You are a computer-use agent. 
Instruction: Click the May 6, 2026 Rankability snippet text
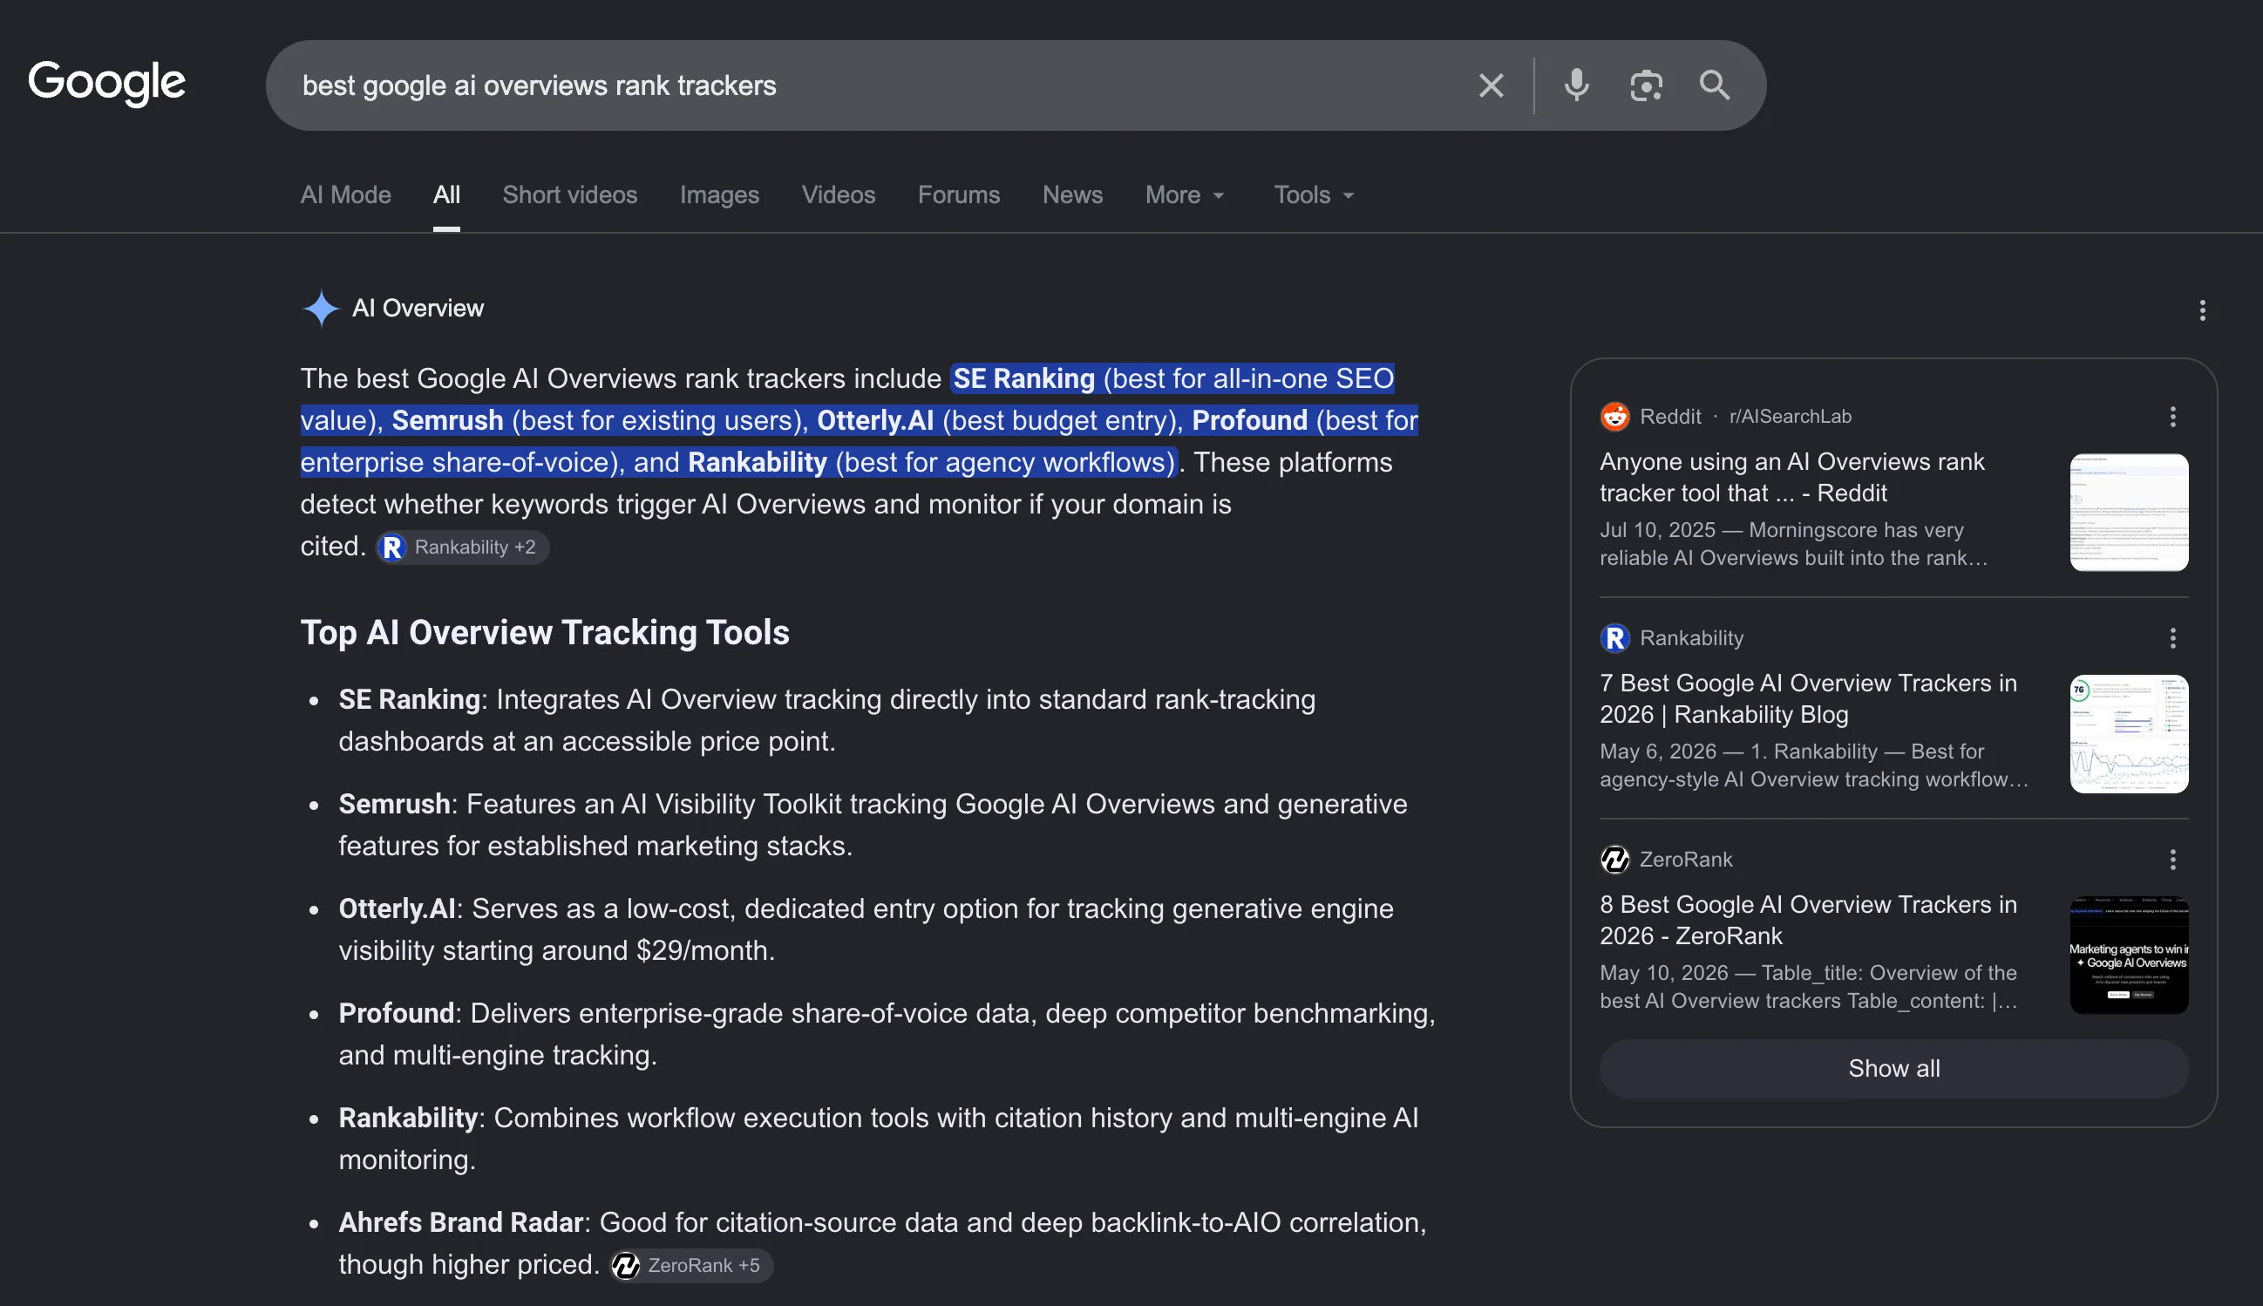click(x=1814, y=766)
